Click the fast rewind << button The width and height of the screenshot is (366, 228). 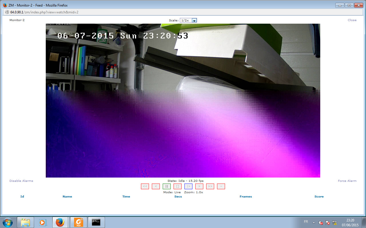point(145,186)
